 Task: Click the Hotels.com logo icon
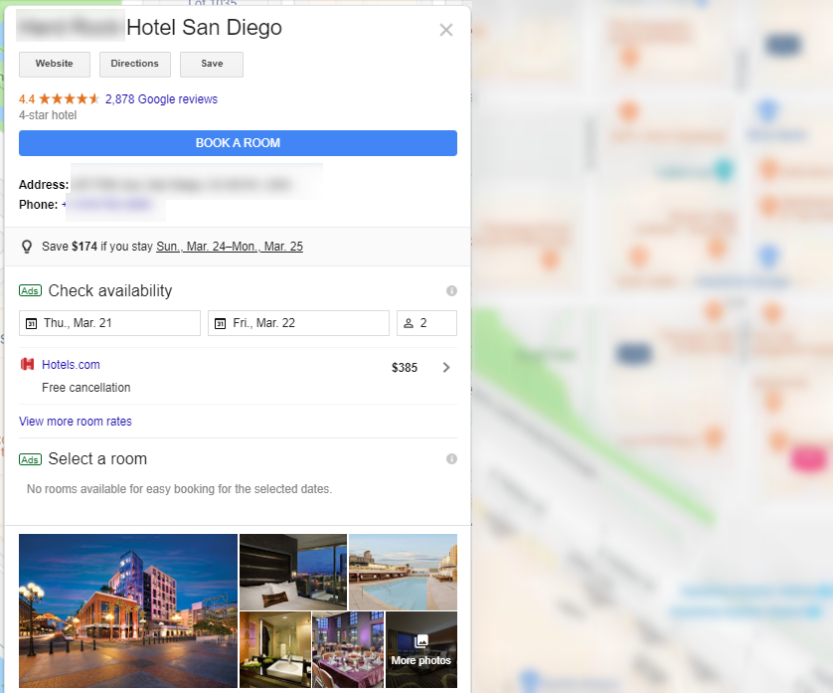coord(27,364)
